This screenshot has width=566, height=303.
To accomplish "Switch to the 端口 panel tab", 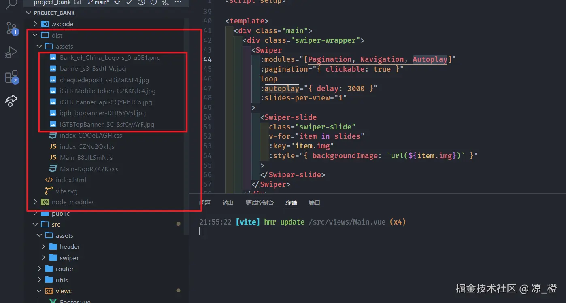I will [315, 203].
